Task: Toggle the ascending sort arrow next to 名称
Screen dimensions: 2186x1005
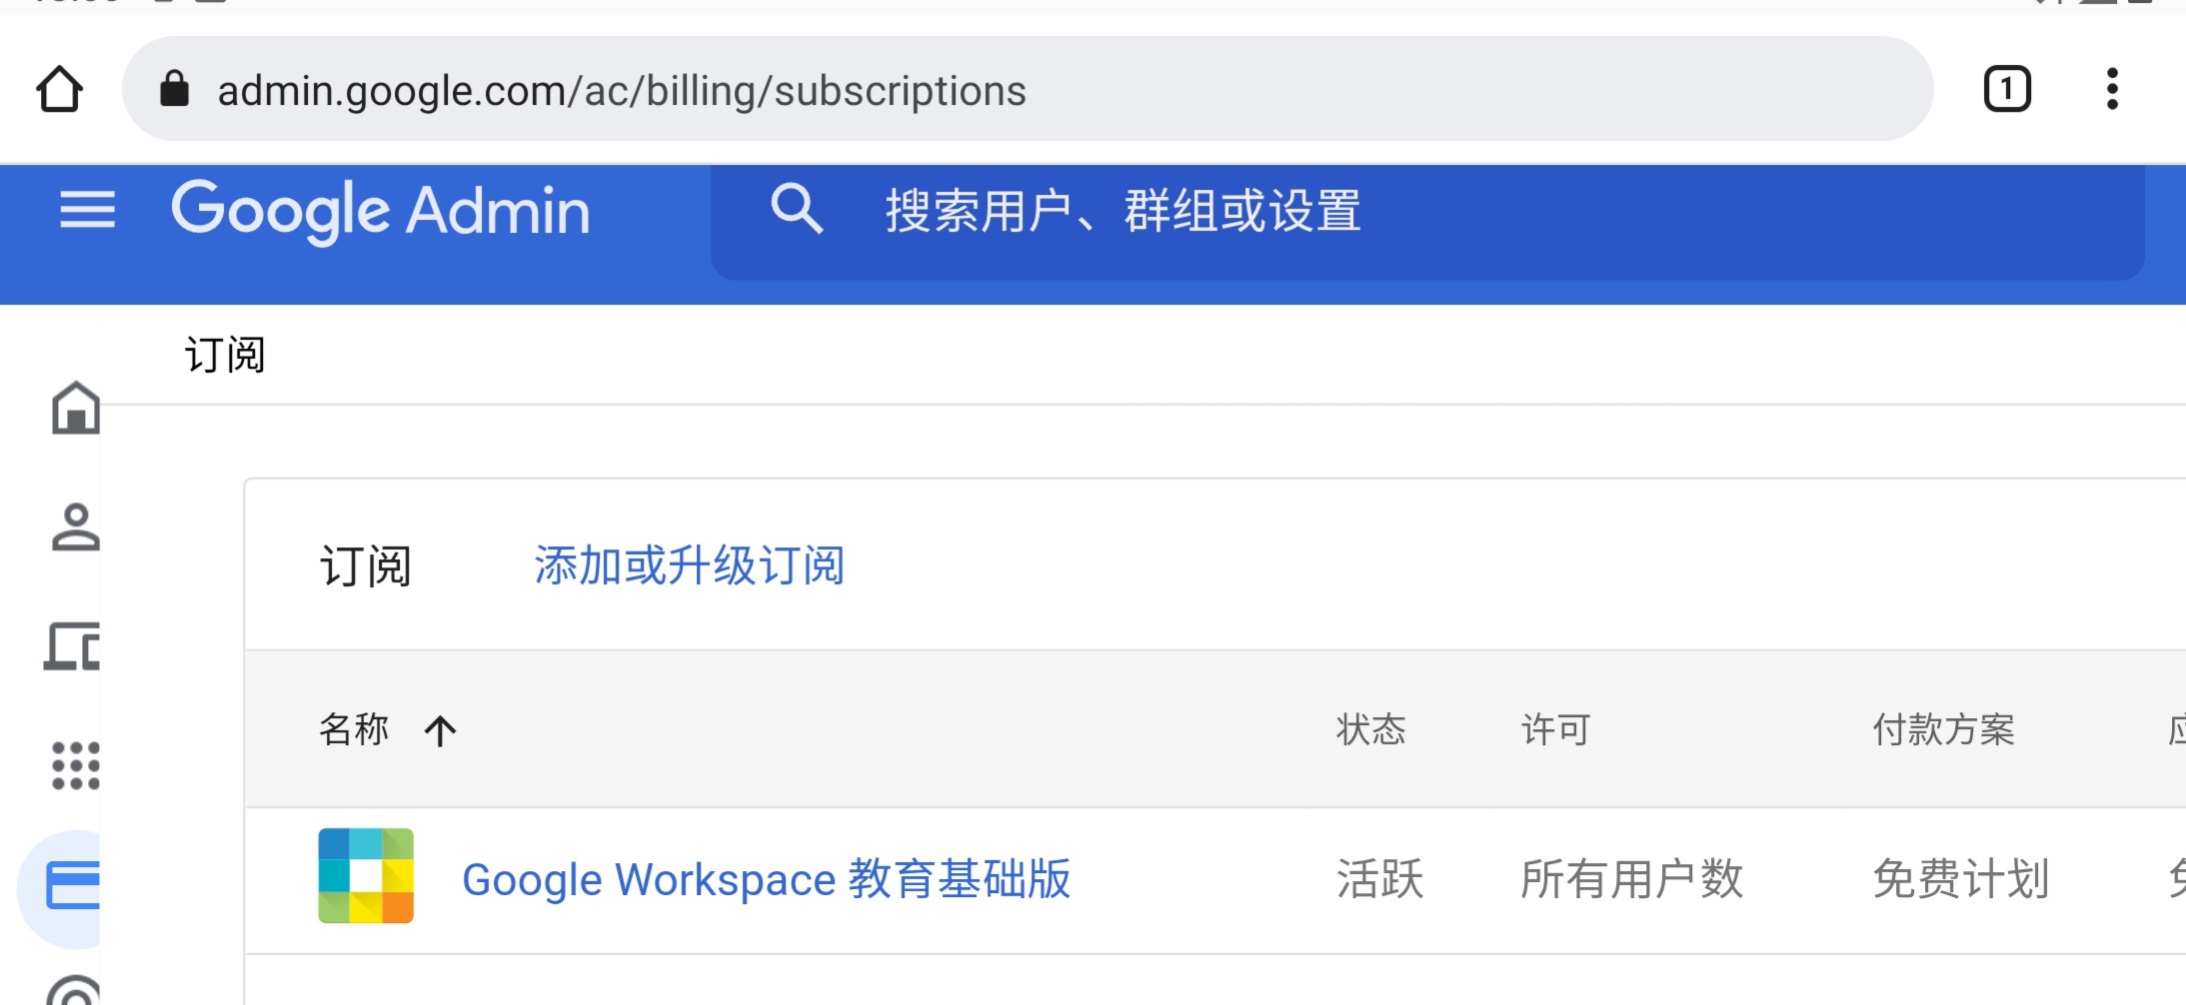Action: tap(440, 731)
